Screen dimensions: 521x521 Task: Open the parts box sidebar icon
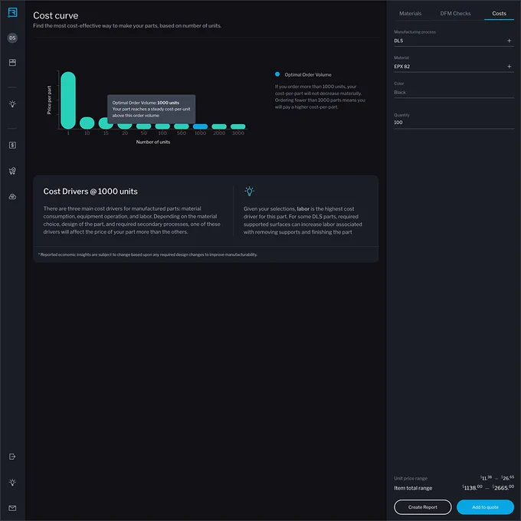click(x=12, y=63)
